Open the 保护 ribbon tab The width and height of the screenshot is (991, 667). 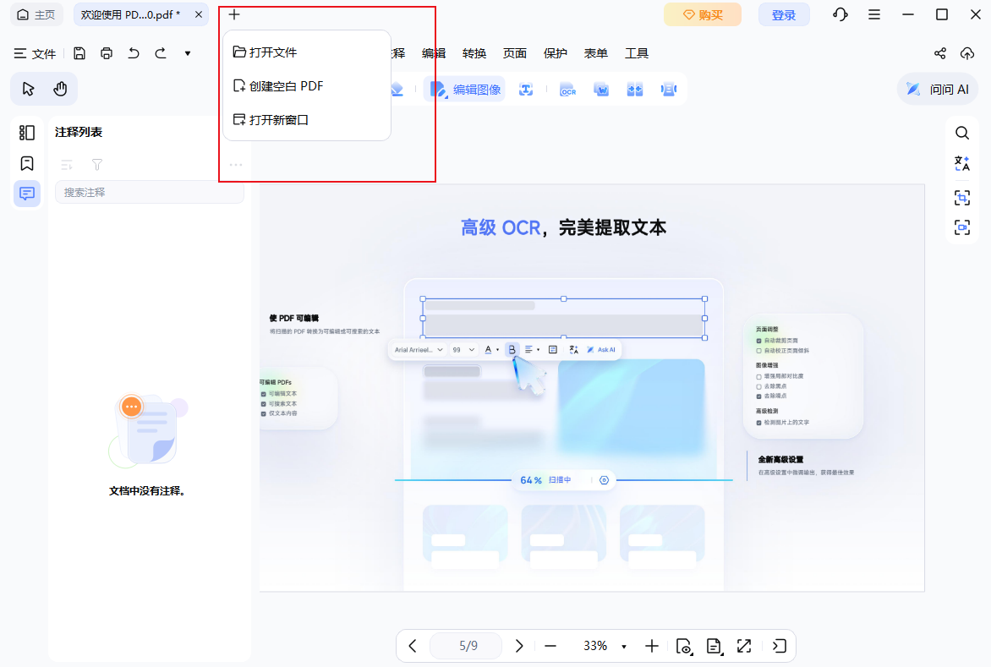[555, 54]
